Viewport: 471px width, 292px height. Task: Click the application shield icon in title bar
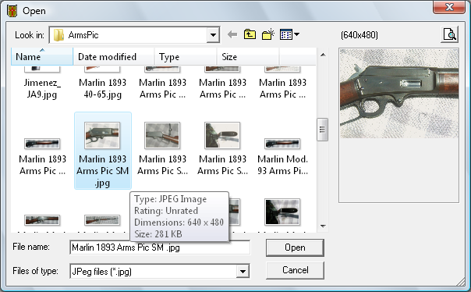click(x=12, y=11)
